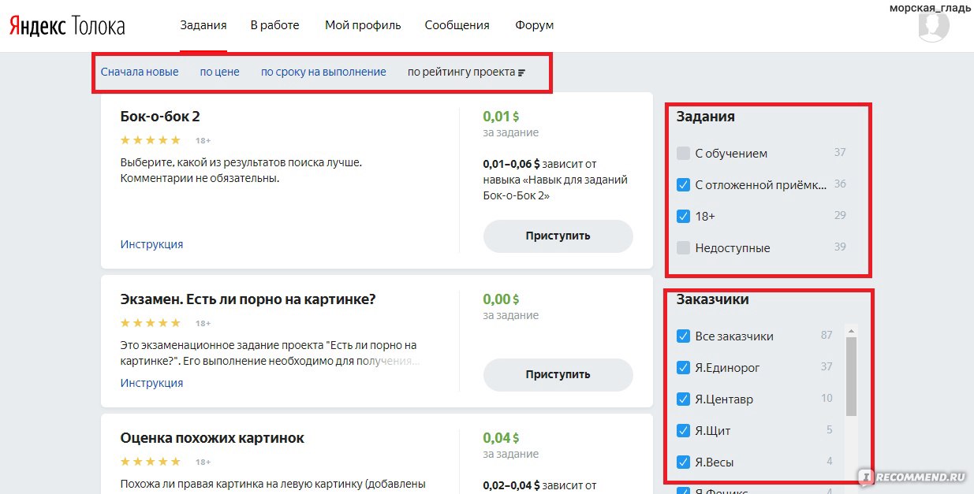Click the count 10 beside Я.Центавр

coord(827,398)
